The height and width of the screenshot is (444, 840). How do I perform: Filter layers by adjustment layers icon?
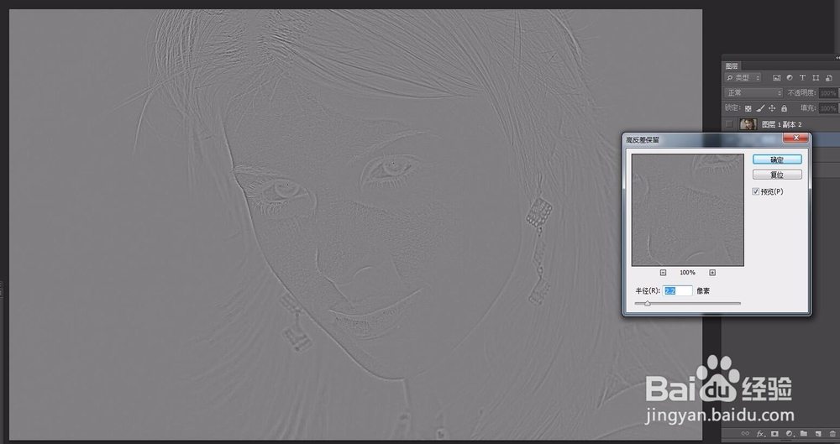(x=790, y=78)
